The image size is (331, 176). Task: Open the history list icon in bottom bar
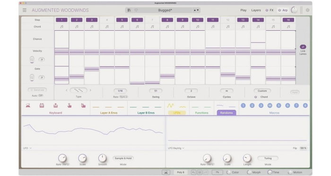200,172
